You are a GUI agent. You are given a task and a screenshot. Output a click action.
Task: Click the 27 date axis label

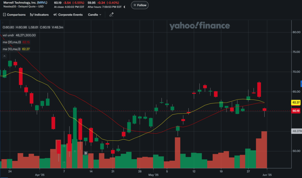[248, 171]
